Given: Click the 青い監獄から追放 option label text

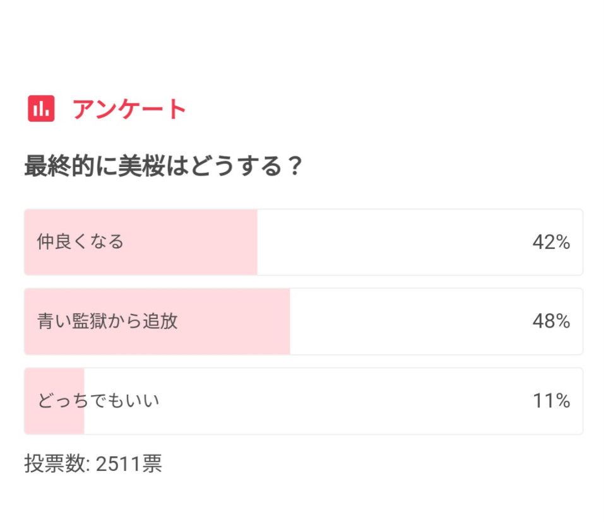Looking at the screenshot, I should click(x=107, y=322).
